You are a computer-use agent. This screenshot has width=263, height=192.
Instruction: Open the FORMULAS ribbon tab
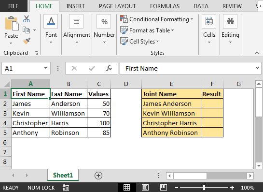click(x=165, y=6)
